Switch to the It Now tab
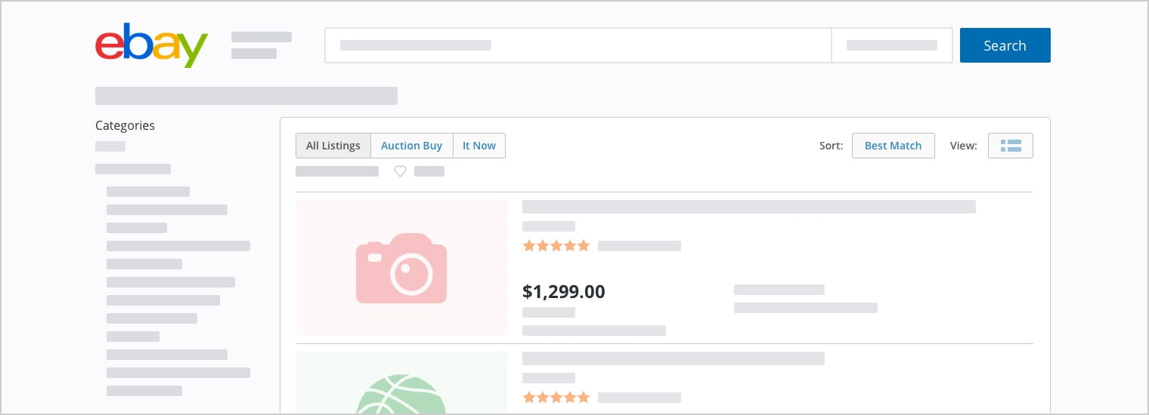 click(479, 146)
